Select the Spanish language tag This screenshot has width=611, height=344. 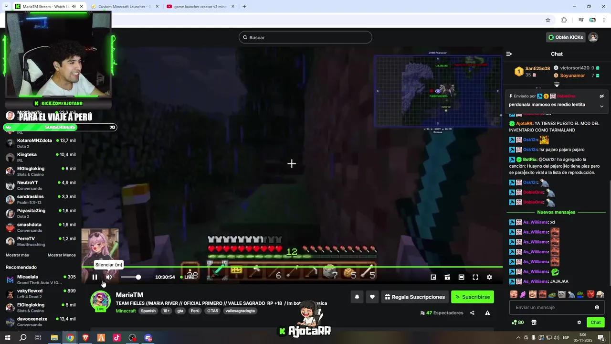148,311
